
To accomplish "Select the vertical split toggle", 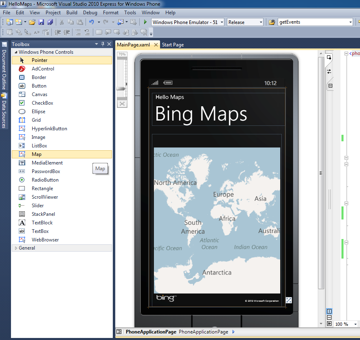I will click(x=329, y=311).
